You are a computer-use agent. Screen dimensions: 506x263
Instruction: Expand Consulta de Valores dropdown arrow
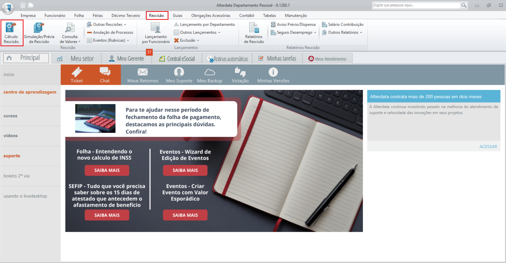[x=79, y=42]
